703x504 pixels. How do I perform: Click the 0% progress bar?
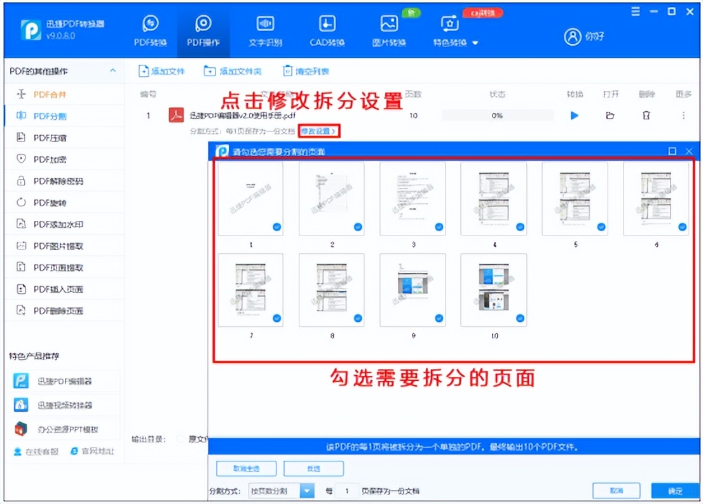click(x=497, y=116)
